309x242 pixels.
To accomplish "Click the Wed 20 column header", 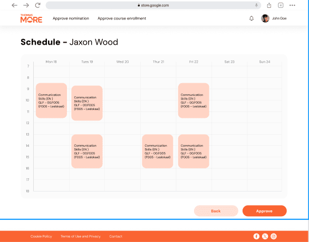I will 122,62.
